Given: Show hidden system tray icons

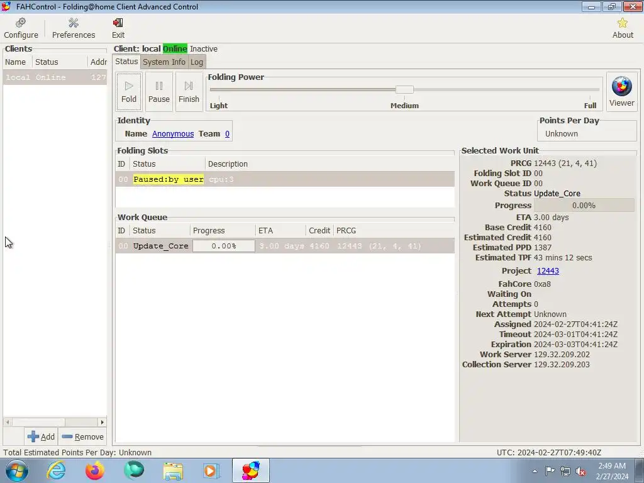Looking at the screenshot, I should [535, 471].
